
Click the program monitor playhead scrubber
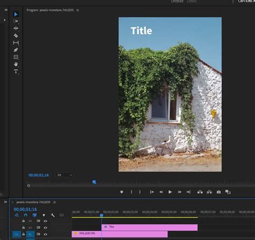coord(94,182)
